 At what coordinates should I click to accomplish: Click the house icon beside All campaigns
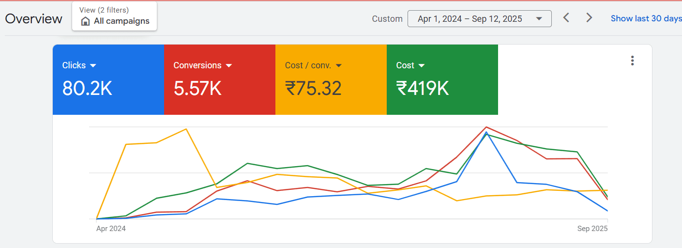(85, 21)
